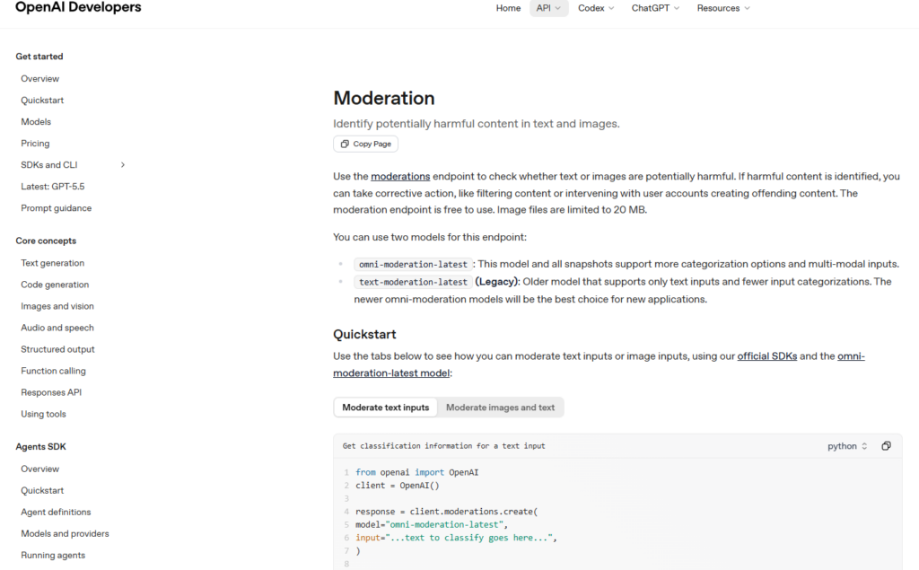Expand the Resources dropdown menu
The image size is (919, 570).
723,8
